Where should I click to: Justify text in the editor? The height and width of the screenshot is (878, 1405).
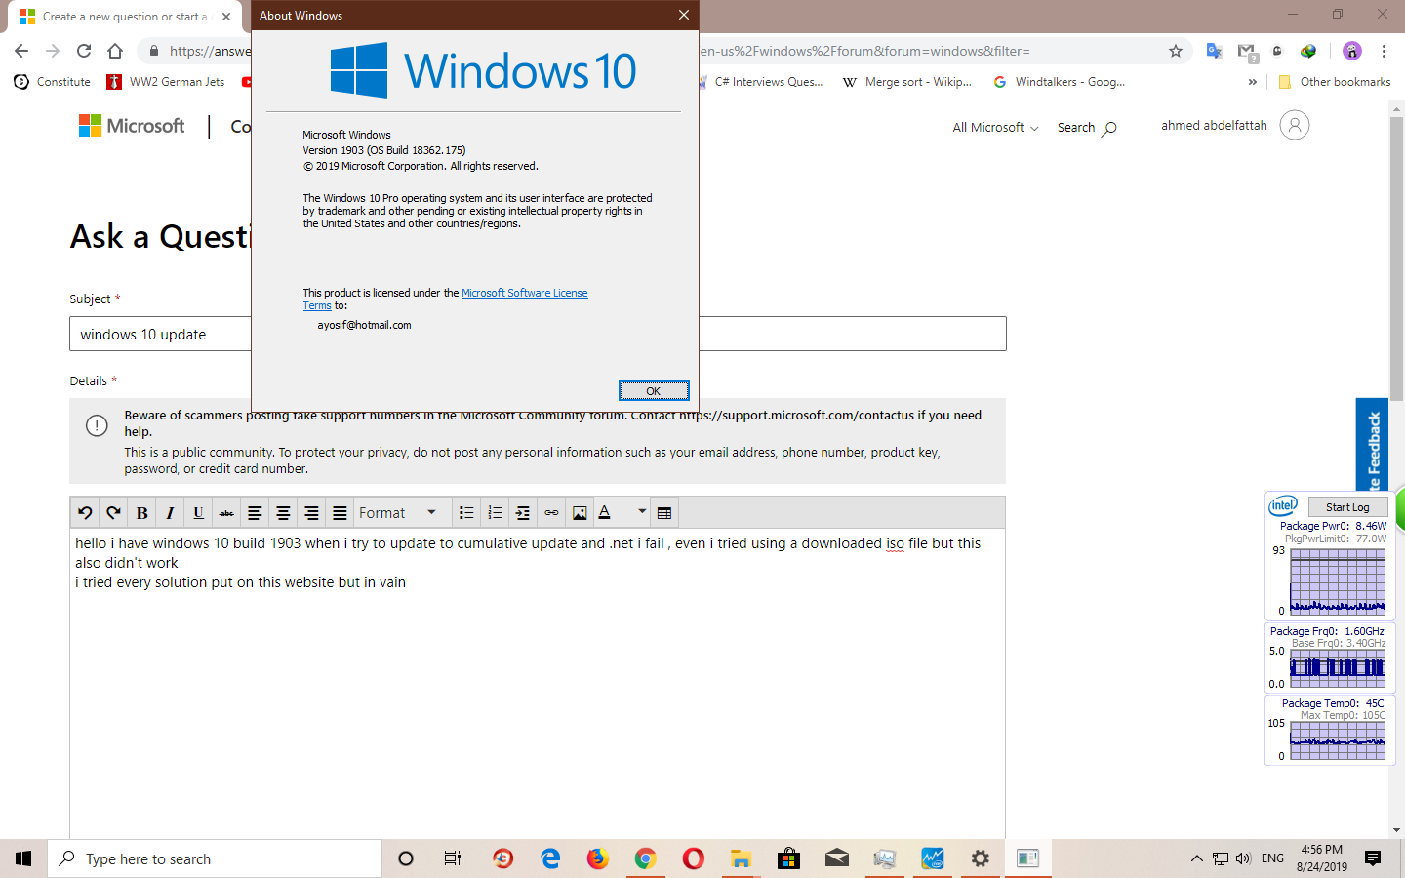pyautogui.click(x=340, y=513)
